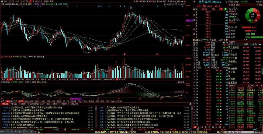Switch to the 个股研报 tab
The height and width of the screenshot is (134, 263).
(22, 104)
